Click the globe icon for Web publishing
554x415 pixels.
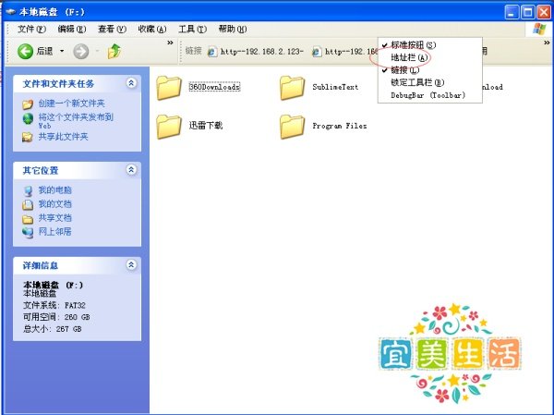click(x=28, y=118)
